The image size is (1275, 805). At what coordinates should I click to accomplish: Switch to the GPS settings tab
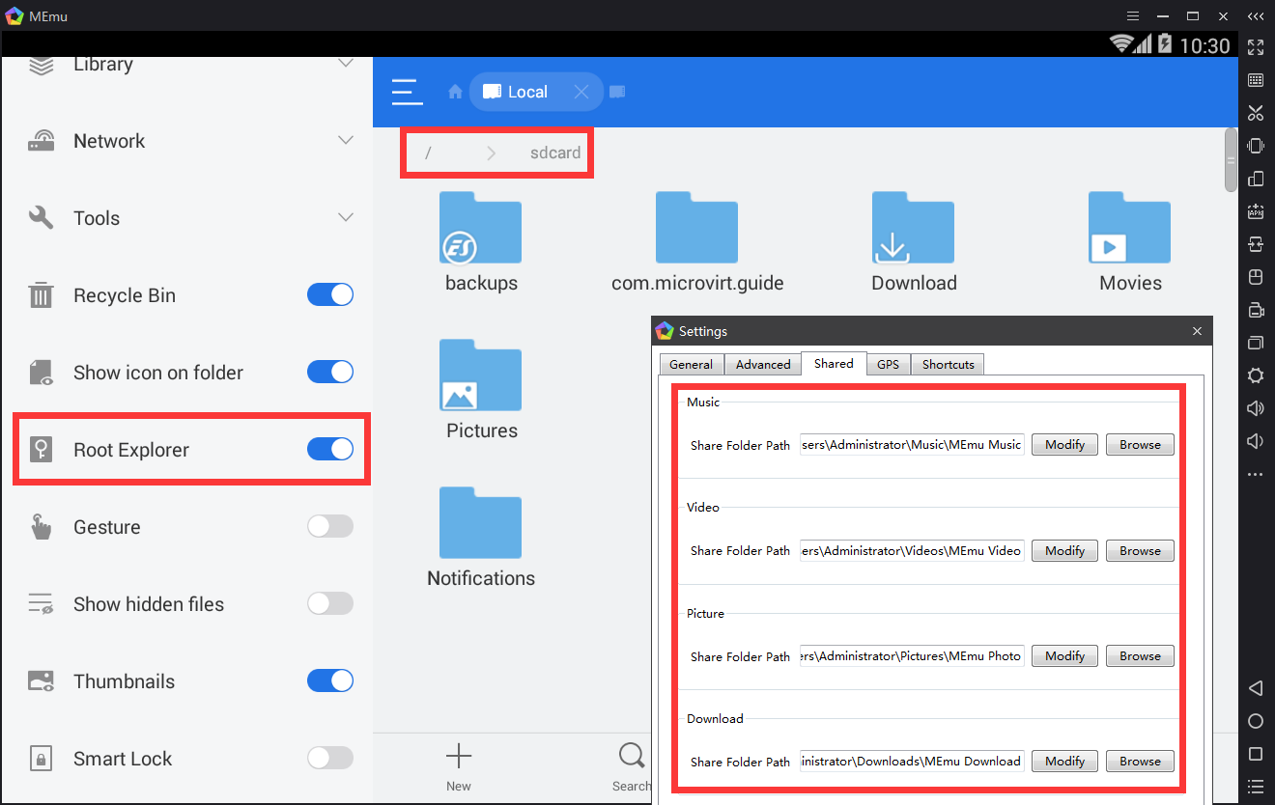[x=888, y=364]
